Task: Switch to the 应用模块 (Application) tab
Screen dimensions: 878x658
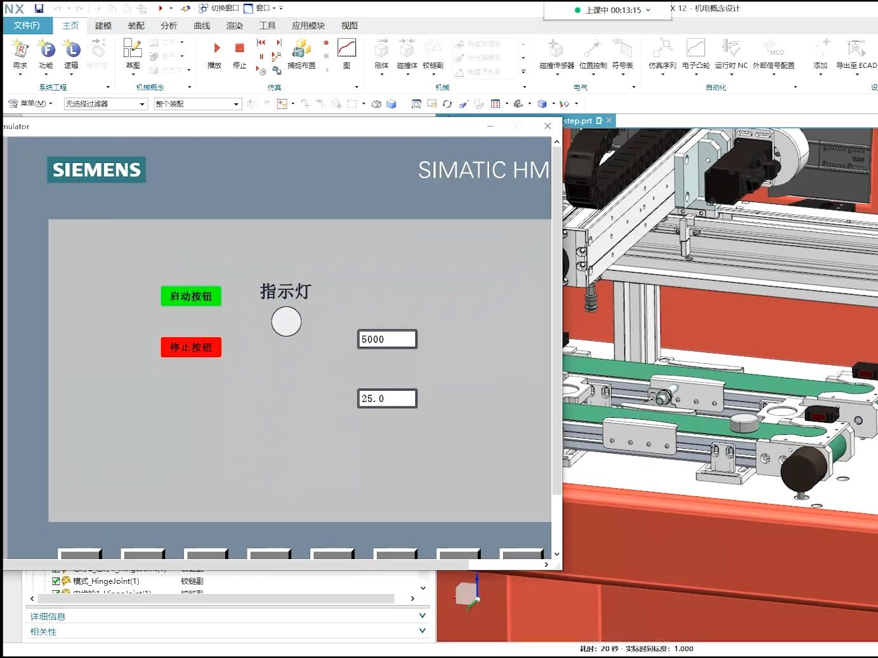Action: pos(308,25)
